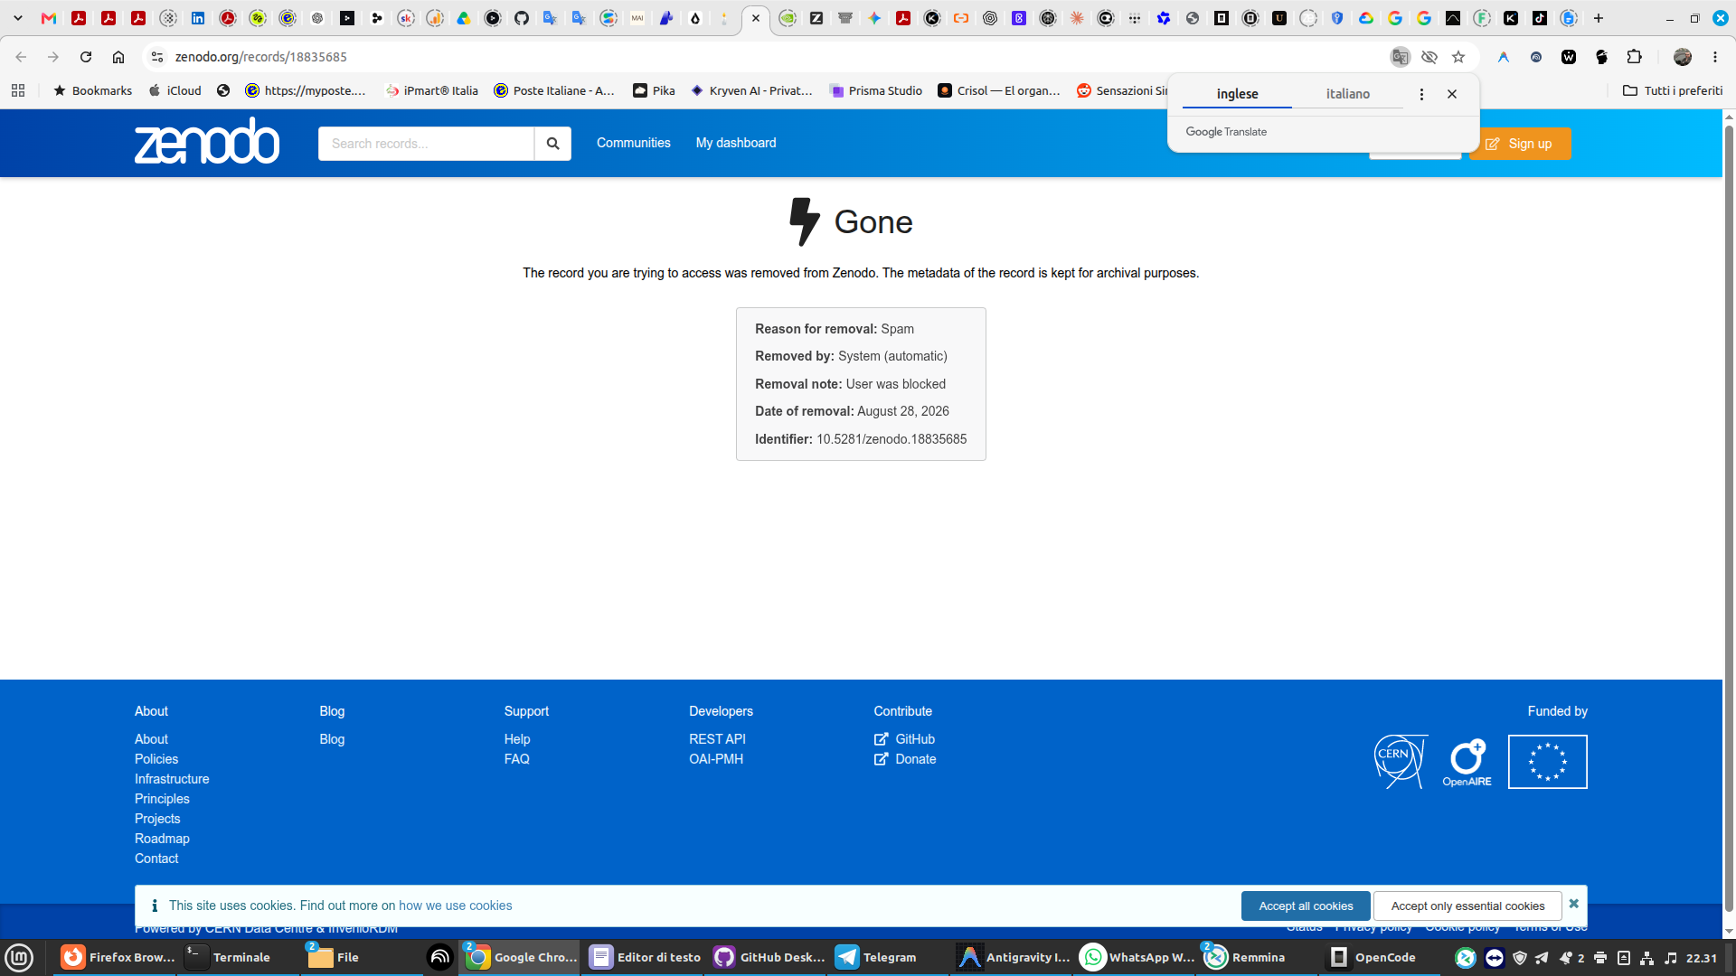The image size is (1736, 976).
Task: Click the Sign up button
Action: pyautogui.click(x=1520, y=144)
